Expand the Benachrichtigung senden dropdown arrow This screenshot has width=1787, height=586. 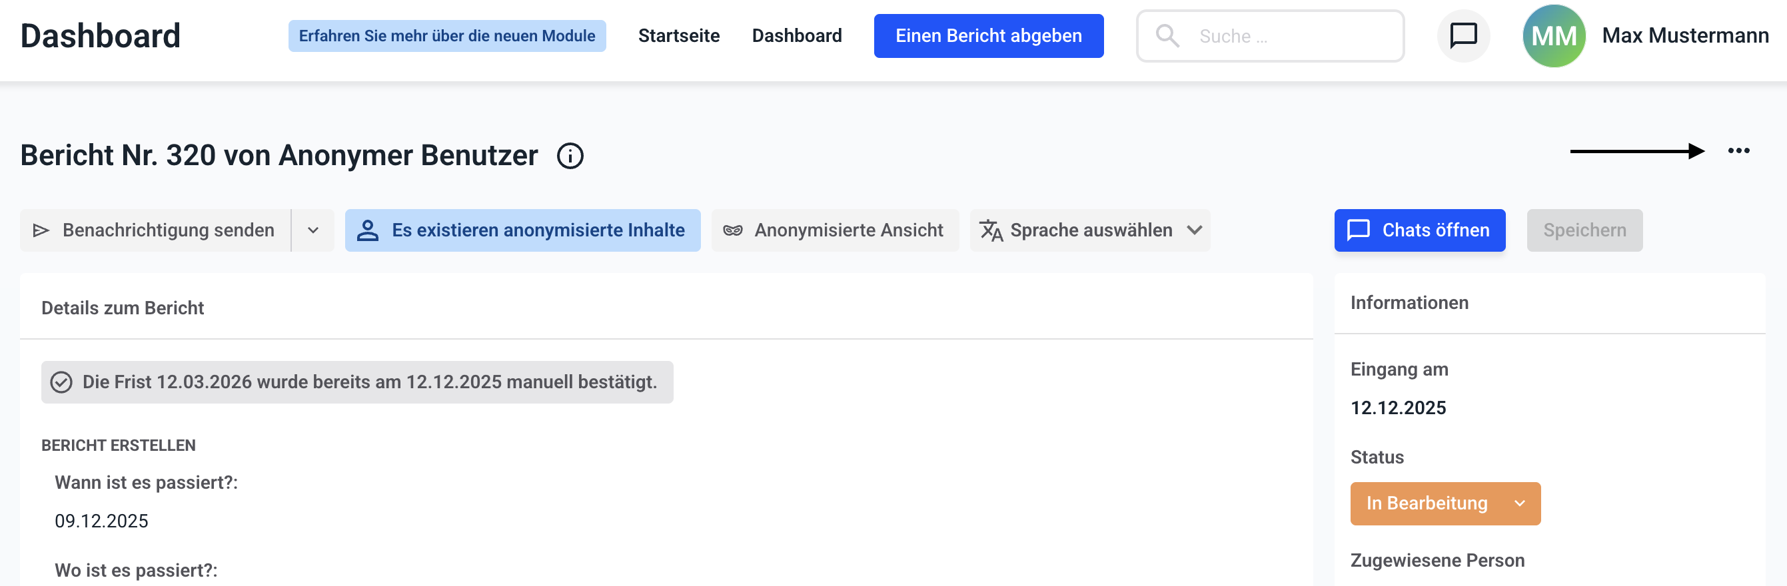click(313, 230)
